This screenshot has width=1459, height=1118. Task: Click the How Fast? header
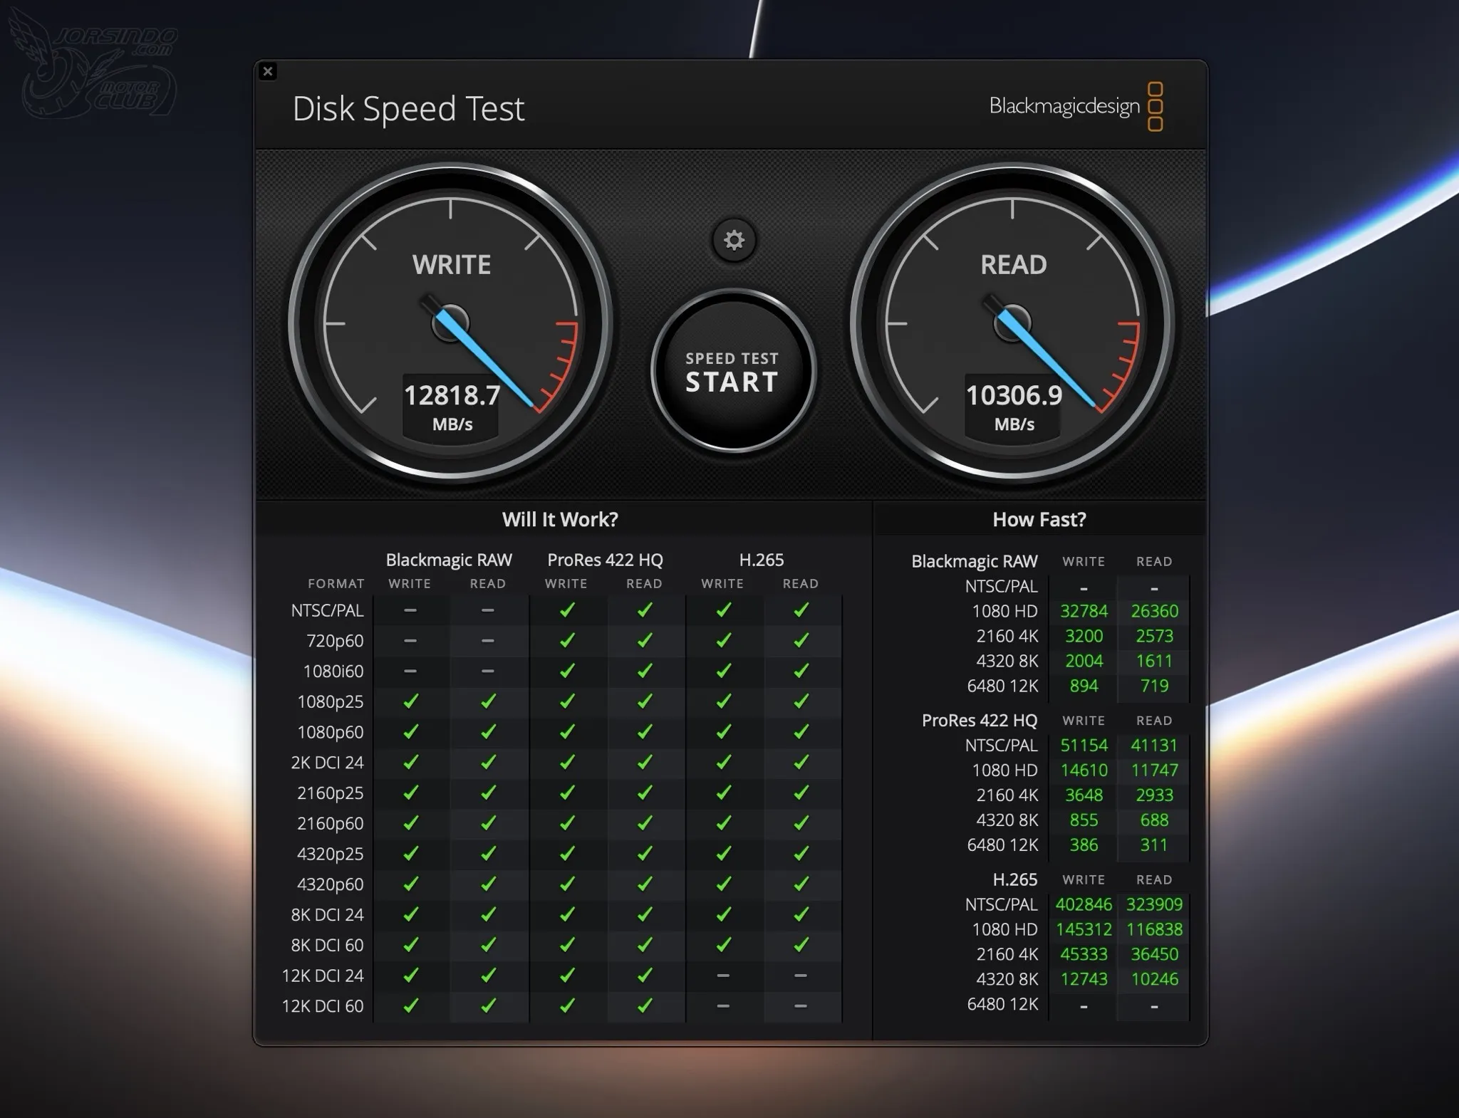click(1039, 519)
